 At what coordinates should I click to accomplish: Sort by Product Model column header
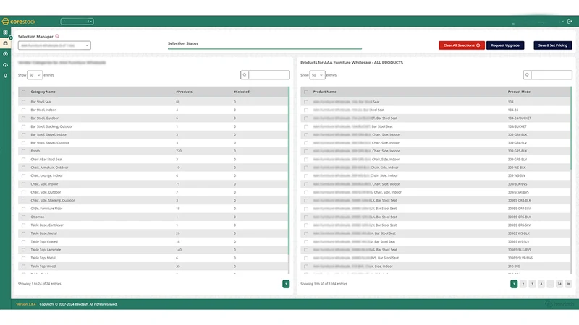click(x=519, y=92)
